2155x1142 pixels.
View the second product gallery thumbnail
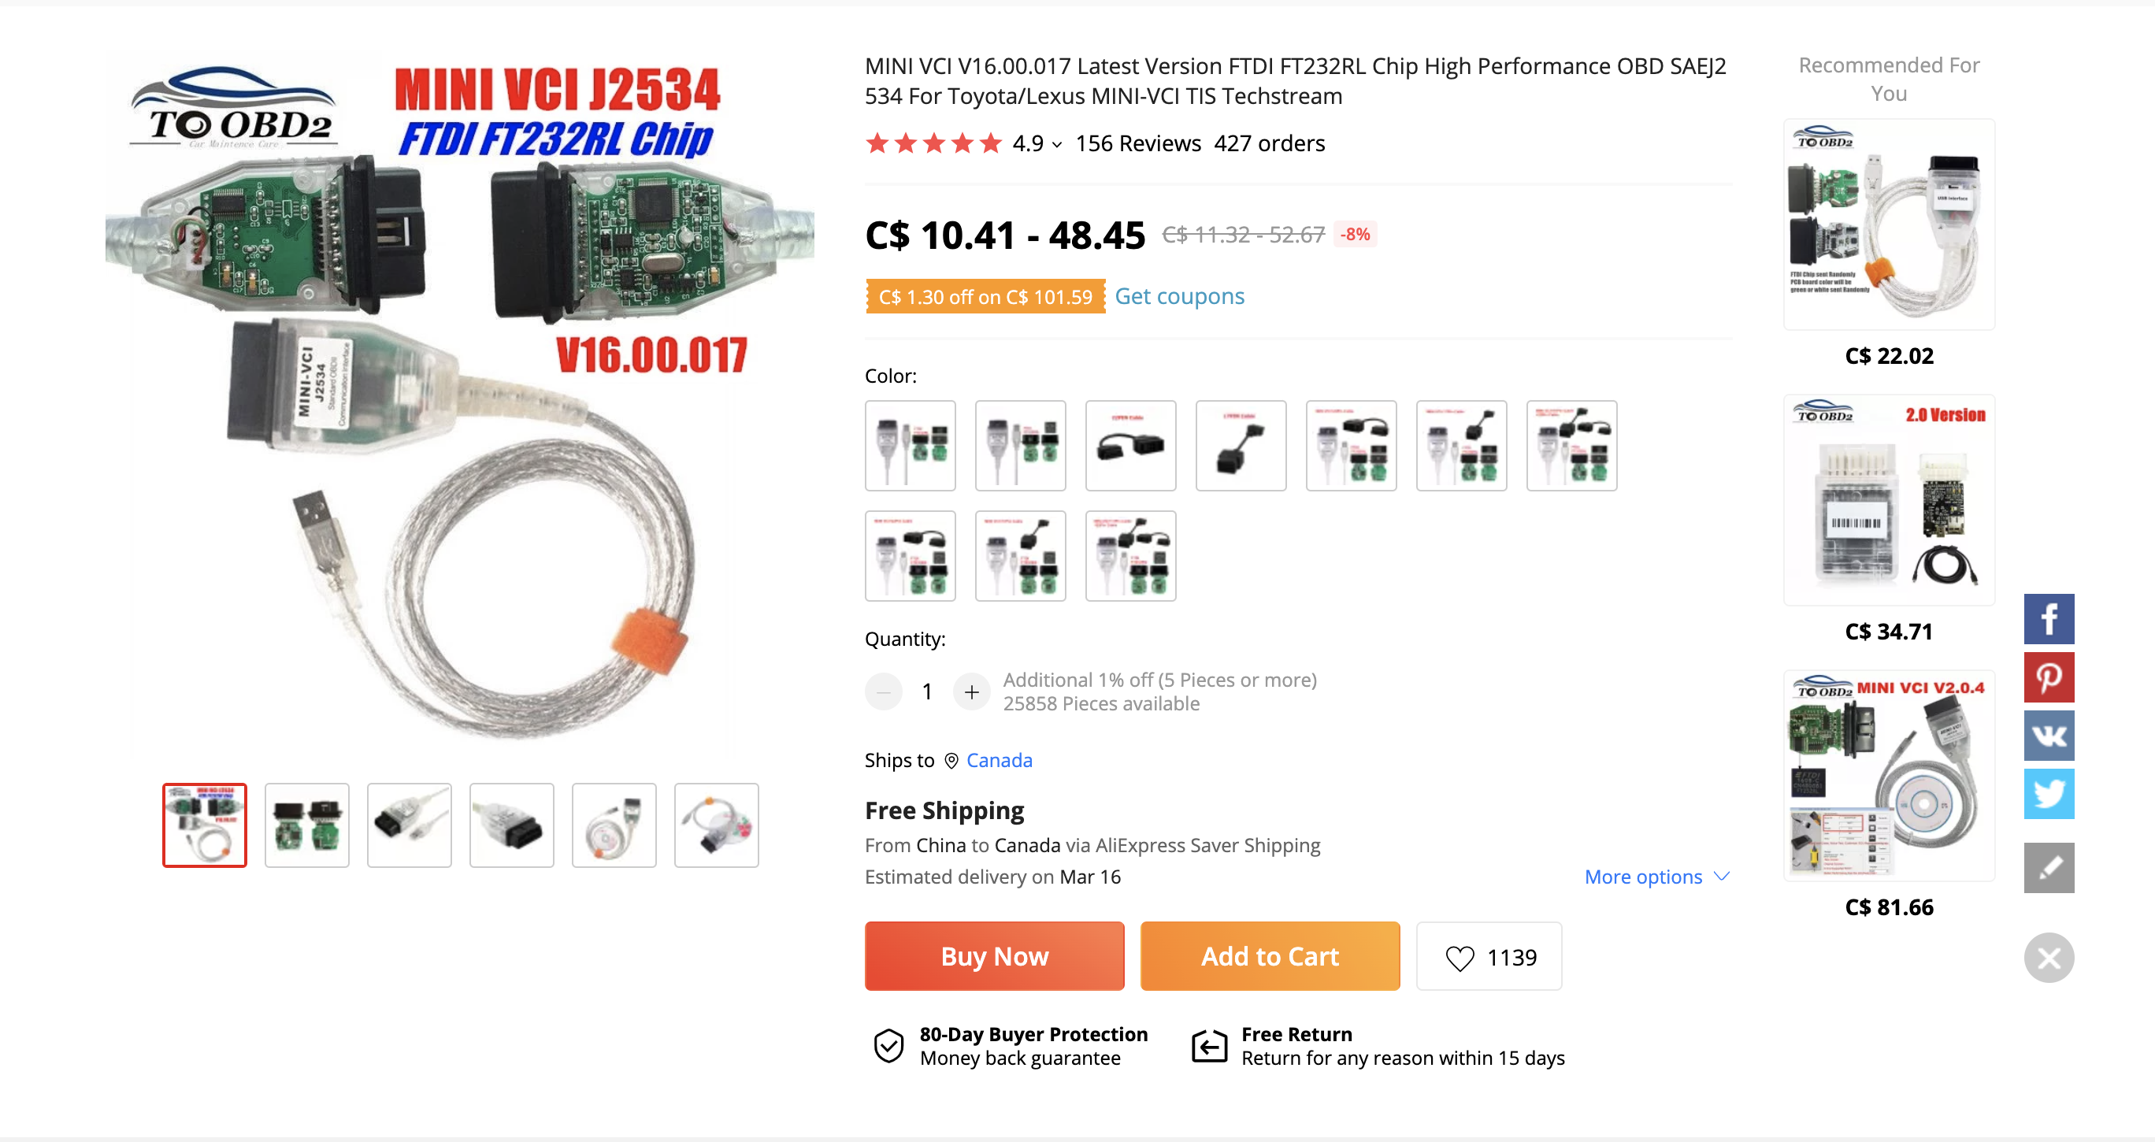point(307,825)
